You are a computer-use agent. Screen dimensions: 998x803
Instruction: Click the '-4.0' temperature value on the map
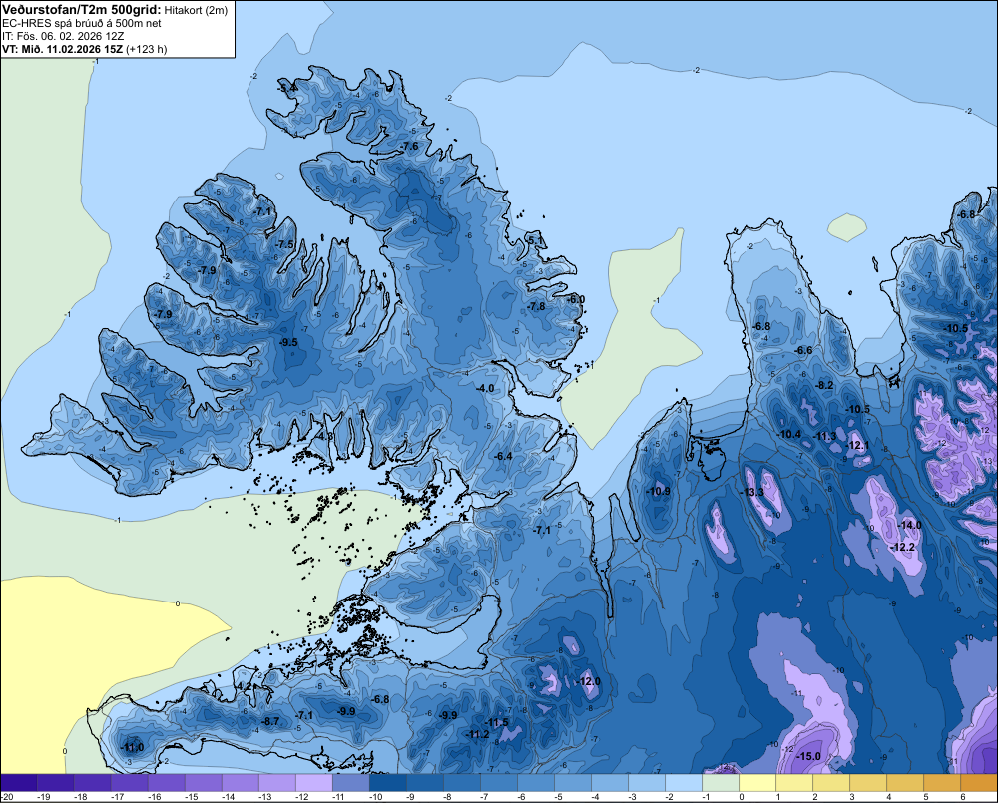[x=485, y=388]
